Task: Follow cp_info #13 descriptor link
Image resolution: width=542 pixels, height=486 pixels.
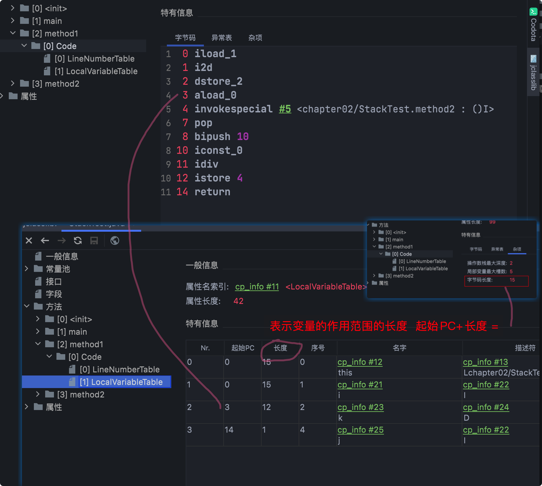Action: point(485,362)
